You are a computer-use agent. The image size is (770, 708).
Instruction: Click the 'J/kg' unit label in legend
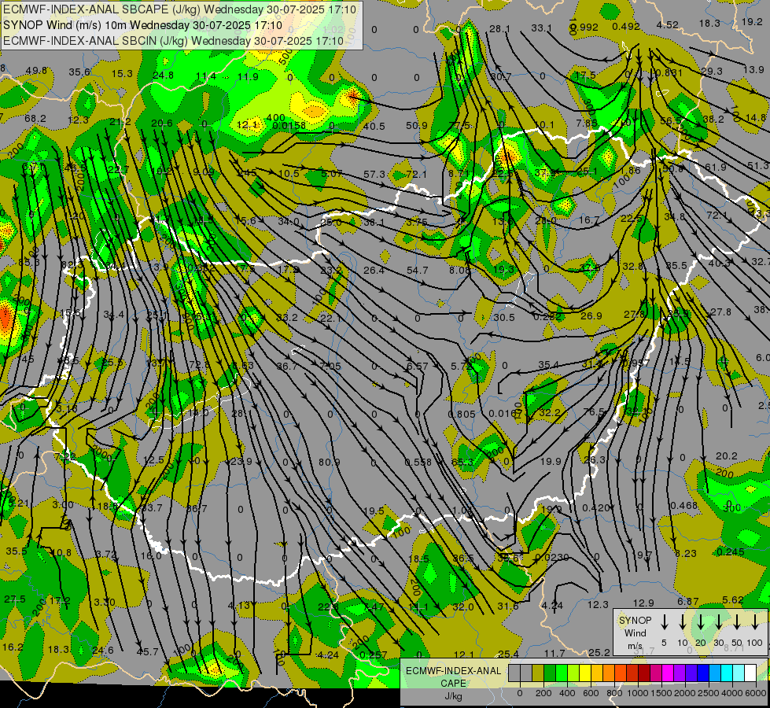[x=453, y=696]
